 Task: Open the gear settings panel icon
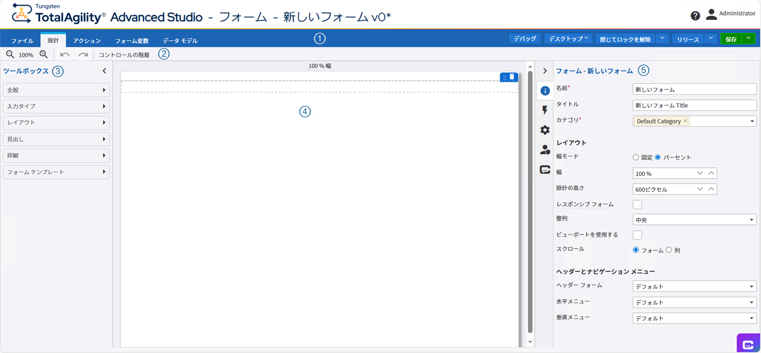pos(544,129)
